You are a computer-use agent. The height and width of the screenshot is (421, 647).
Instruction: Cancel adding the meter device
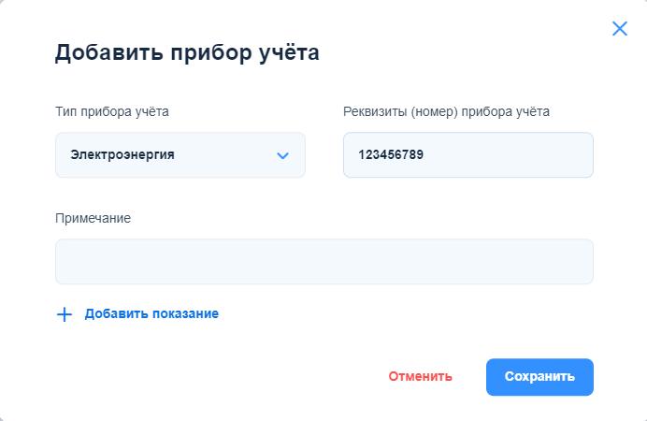(421, 377)
